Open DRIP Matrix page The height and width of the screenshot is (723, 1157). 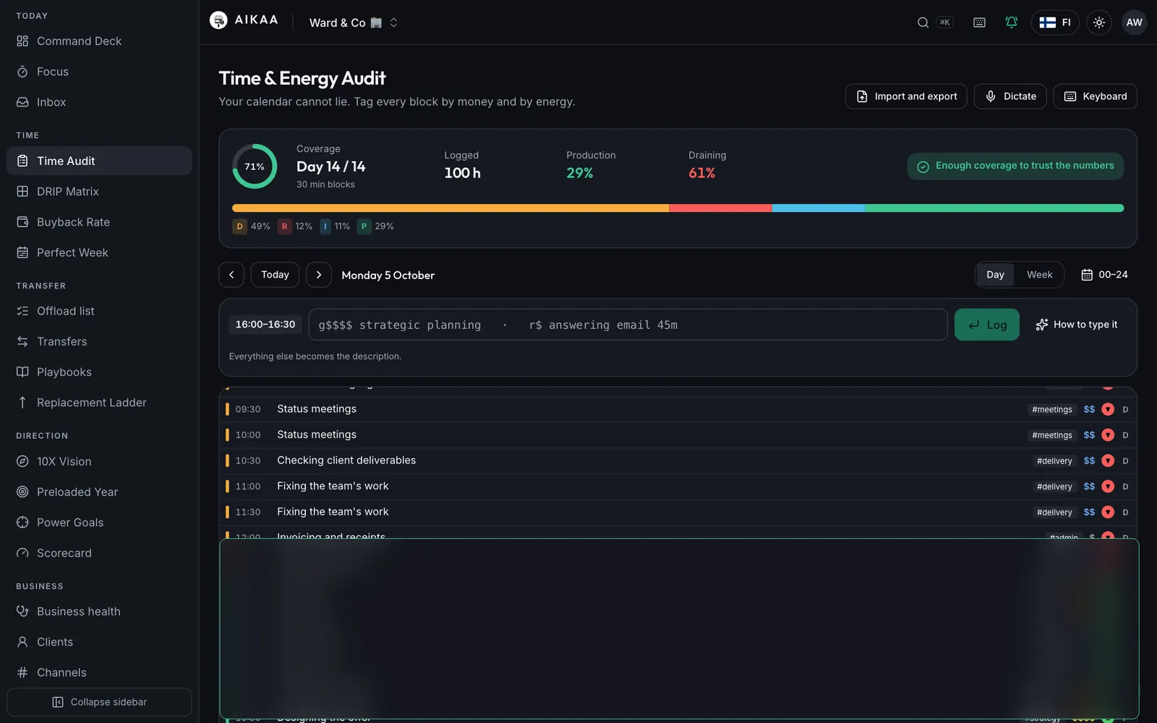(99, 191)
